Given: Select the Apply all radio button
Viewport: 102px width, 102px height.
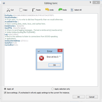Looking at the screenshot, I should pyautogui.click(x=5, y=89).
